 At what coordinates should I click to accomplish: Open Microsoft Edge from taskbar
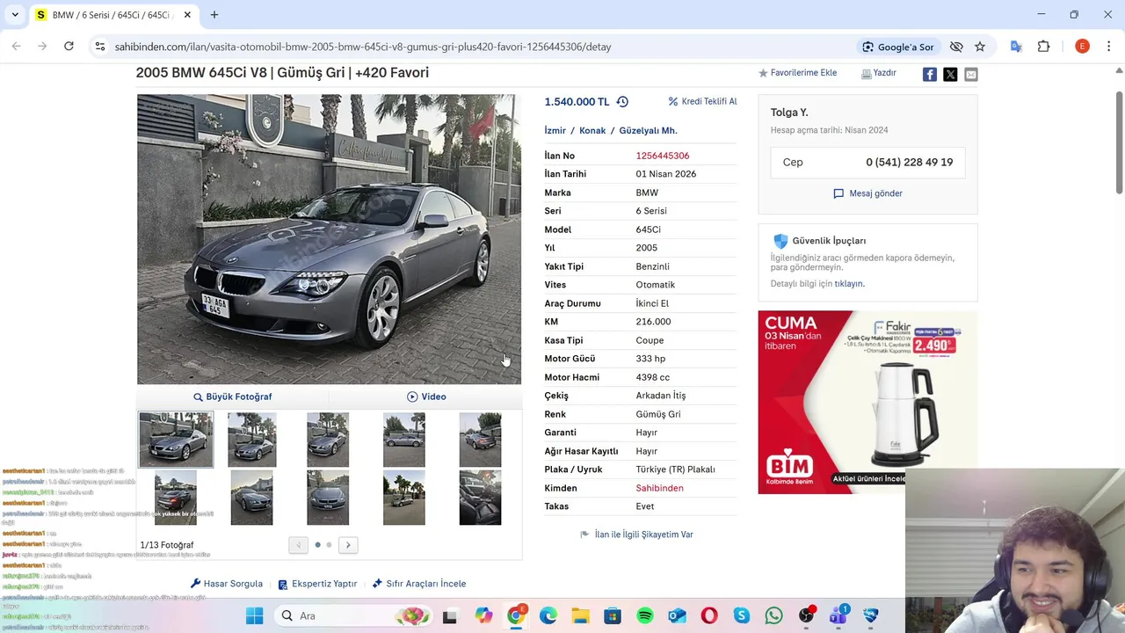click(x=548, y=615)
